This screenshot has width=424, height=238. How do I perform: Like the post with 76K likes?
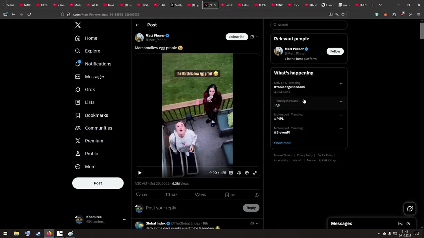[x=197, y=195]
